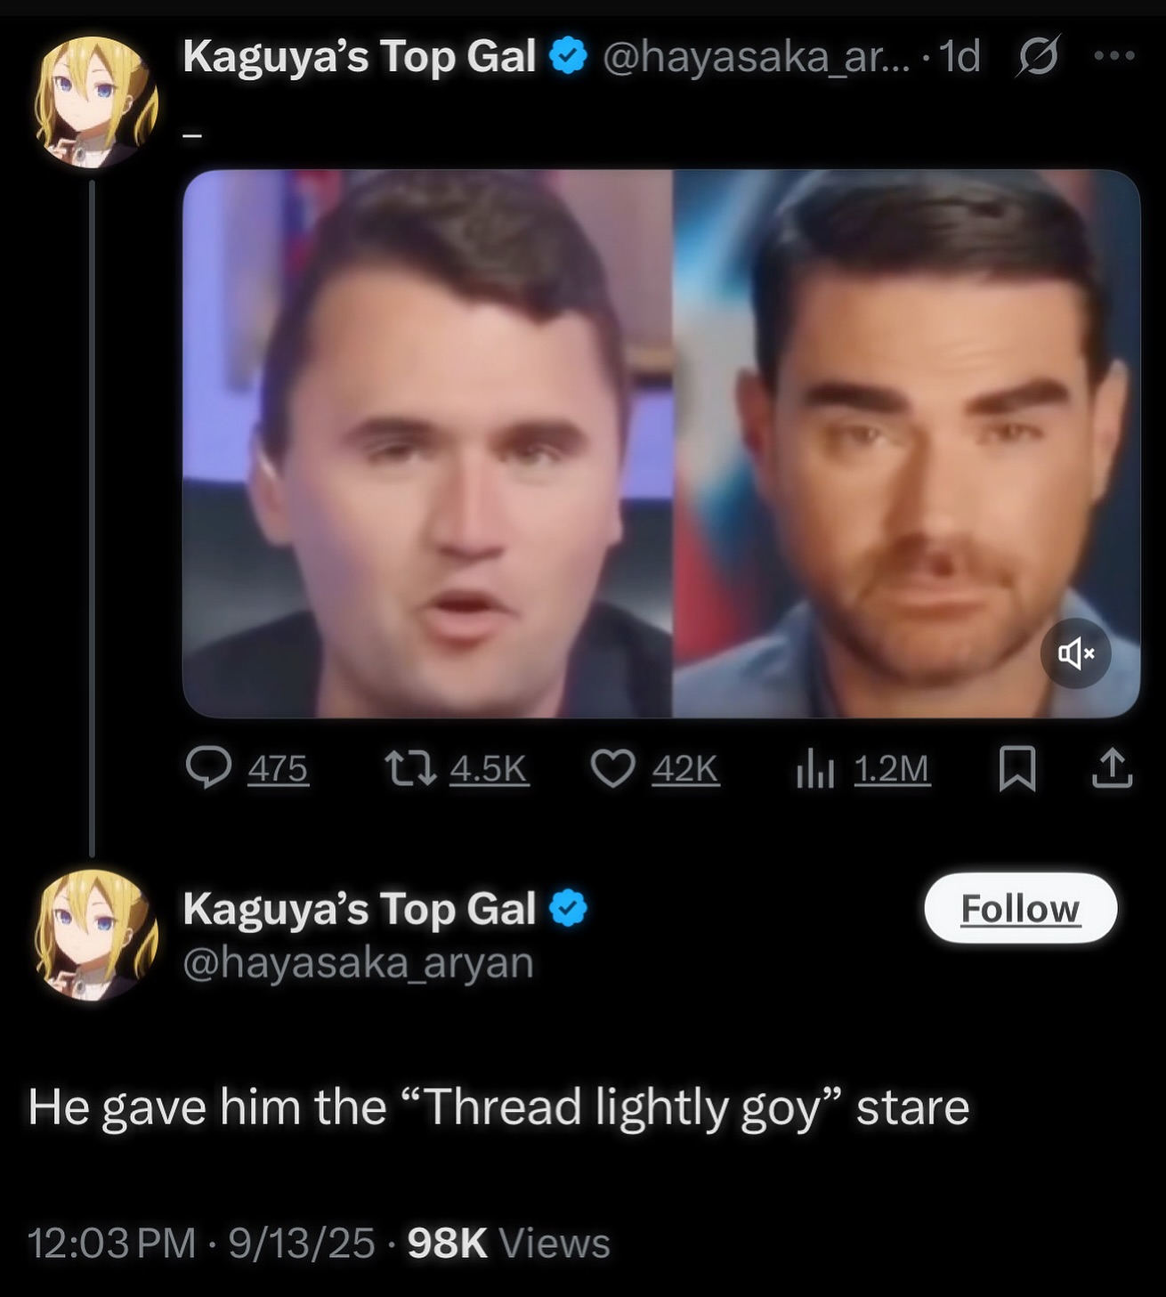Open the truncated @hayasaka_ar... handle link
The image size is (1166, 1297).
click(x=757, y=57)
